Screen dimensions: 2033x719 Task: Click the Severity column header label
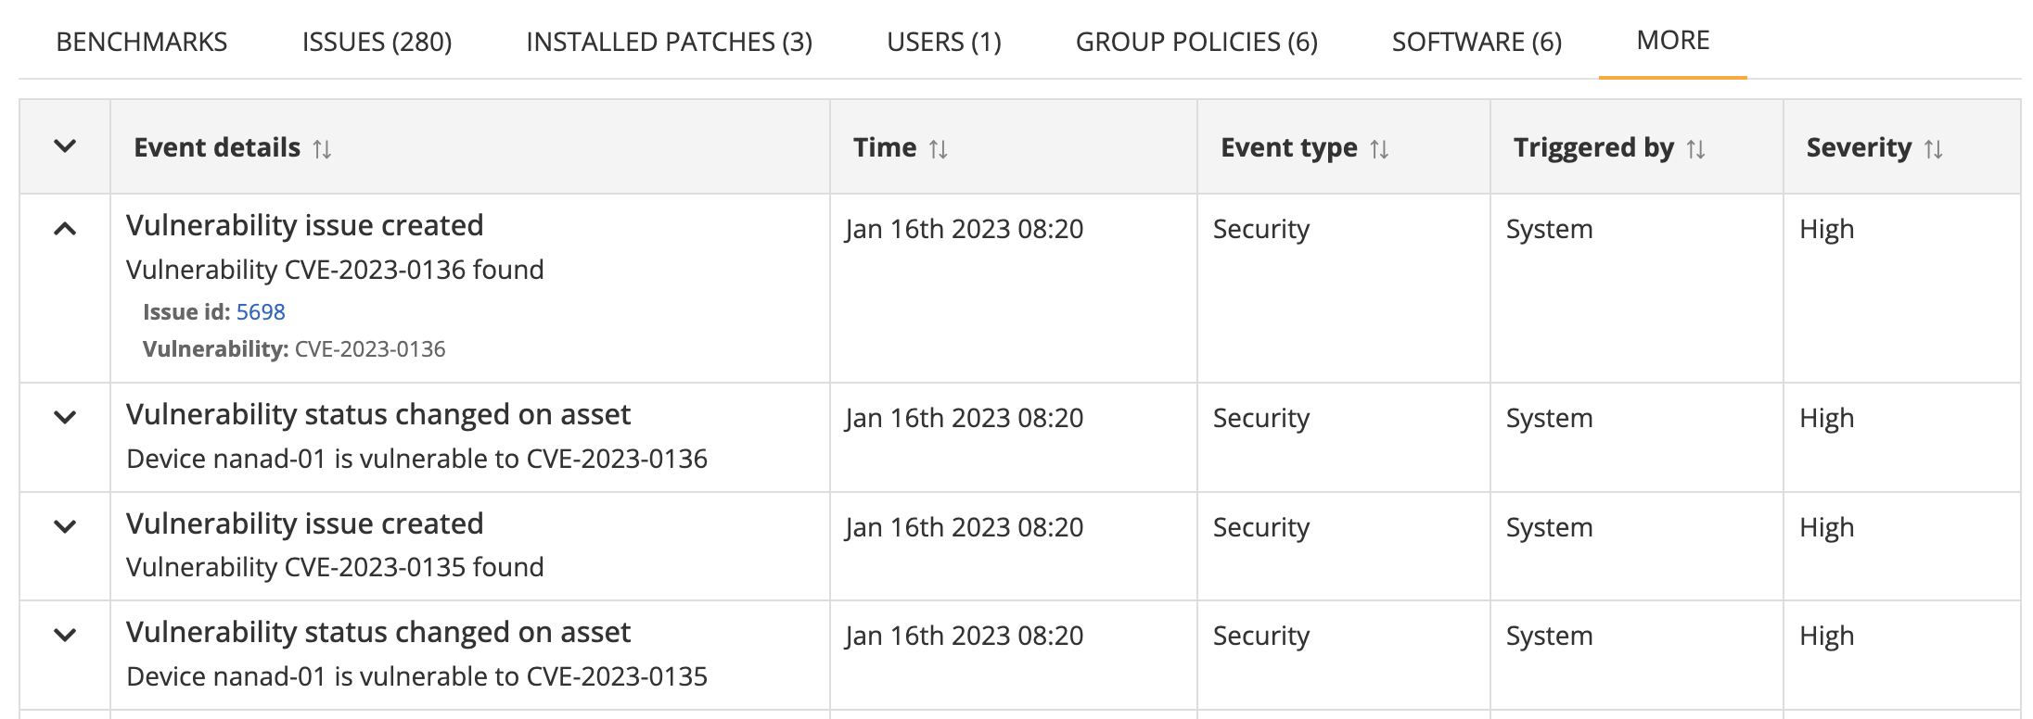1859,148
